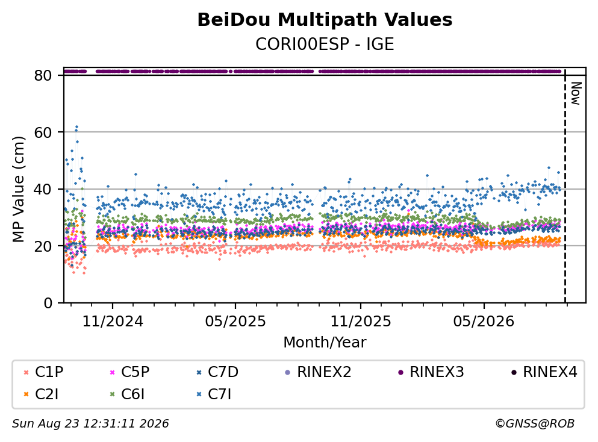Click the C2I legend entry

pyautogui.click(x=41, y=394)
